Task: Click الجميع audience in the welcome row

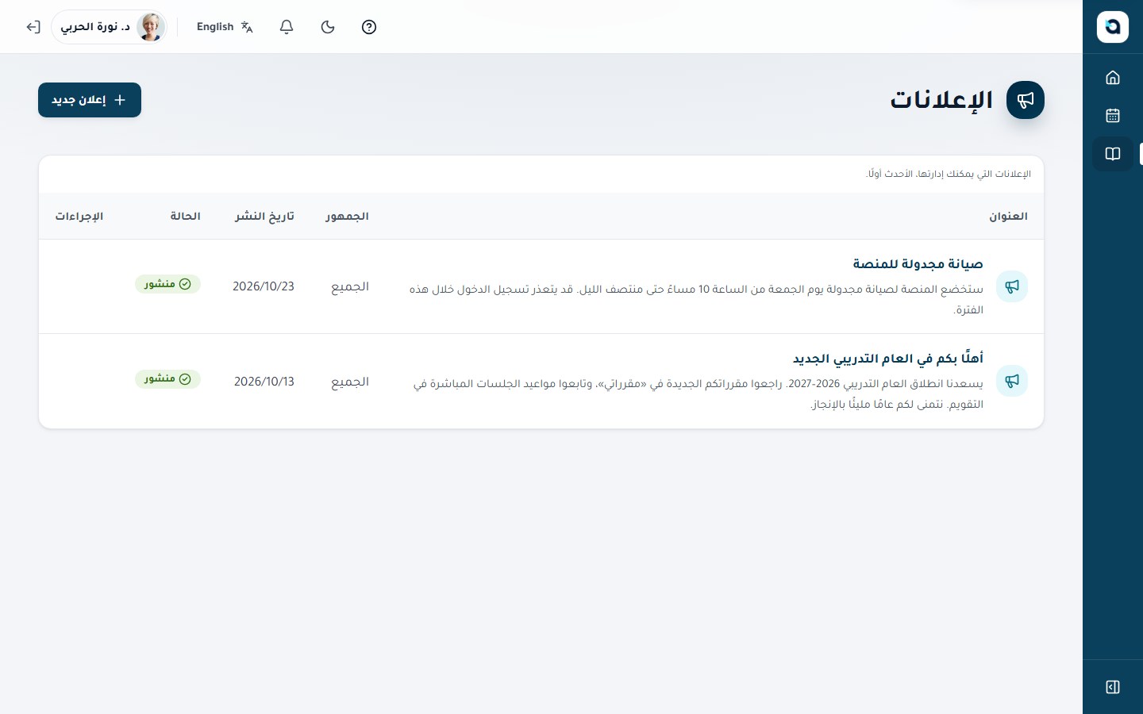Action: pyautogui.click(x=350, y=382)
